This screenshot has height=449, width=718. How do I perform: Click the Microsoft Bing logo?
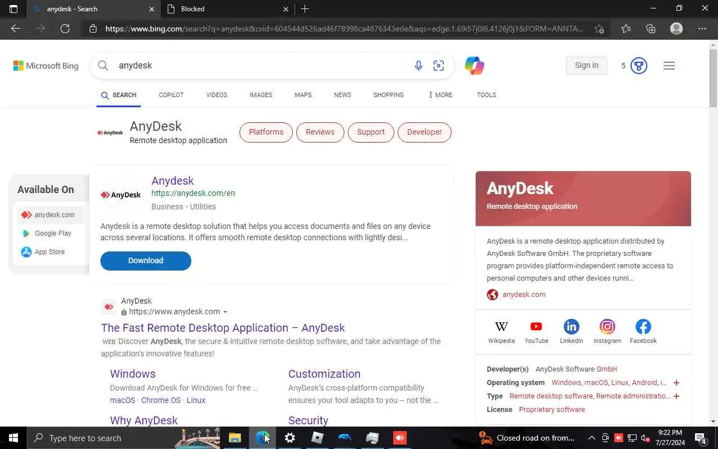[46, 66]
